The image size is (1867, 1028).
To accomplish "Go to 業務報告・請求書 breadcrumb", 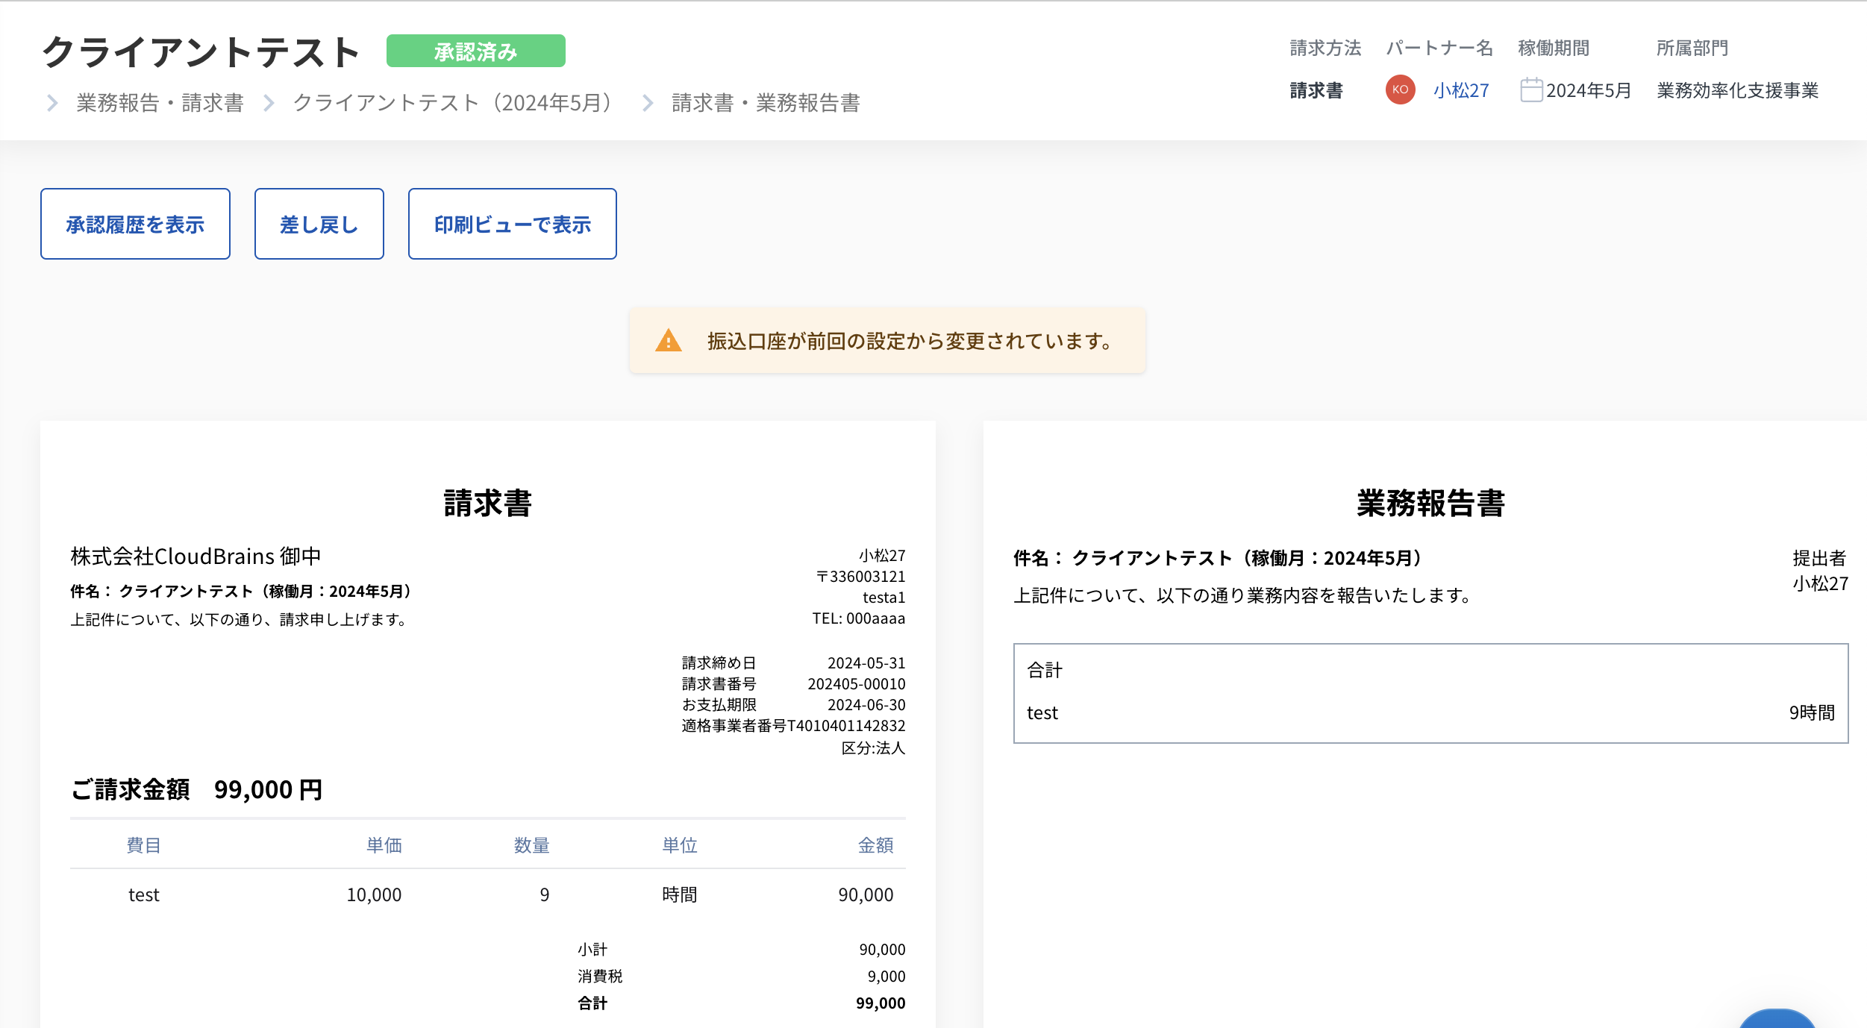I will tap(160, 103).
